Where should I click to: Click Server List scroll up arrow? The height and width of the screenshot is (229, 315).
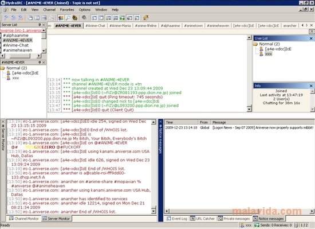(x=44, y=30)
